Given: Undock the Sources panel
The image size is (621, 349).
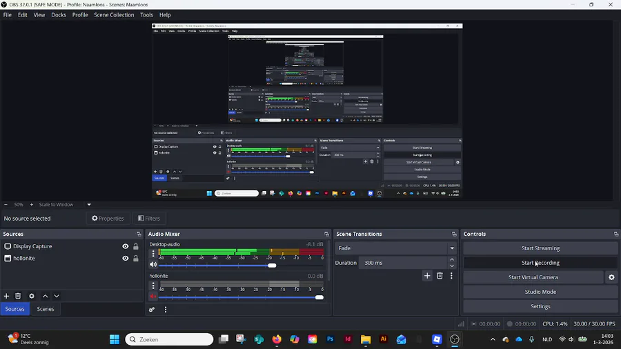Looking at the screenshot, I should [x=139, y=234].
